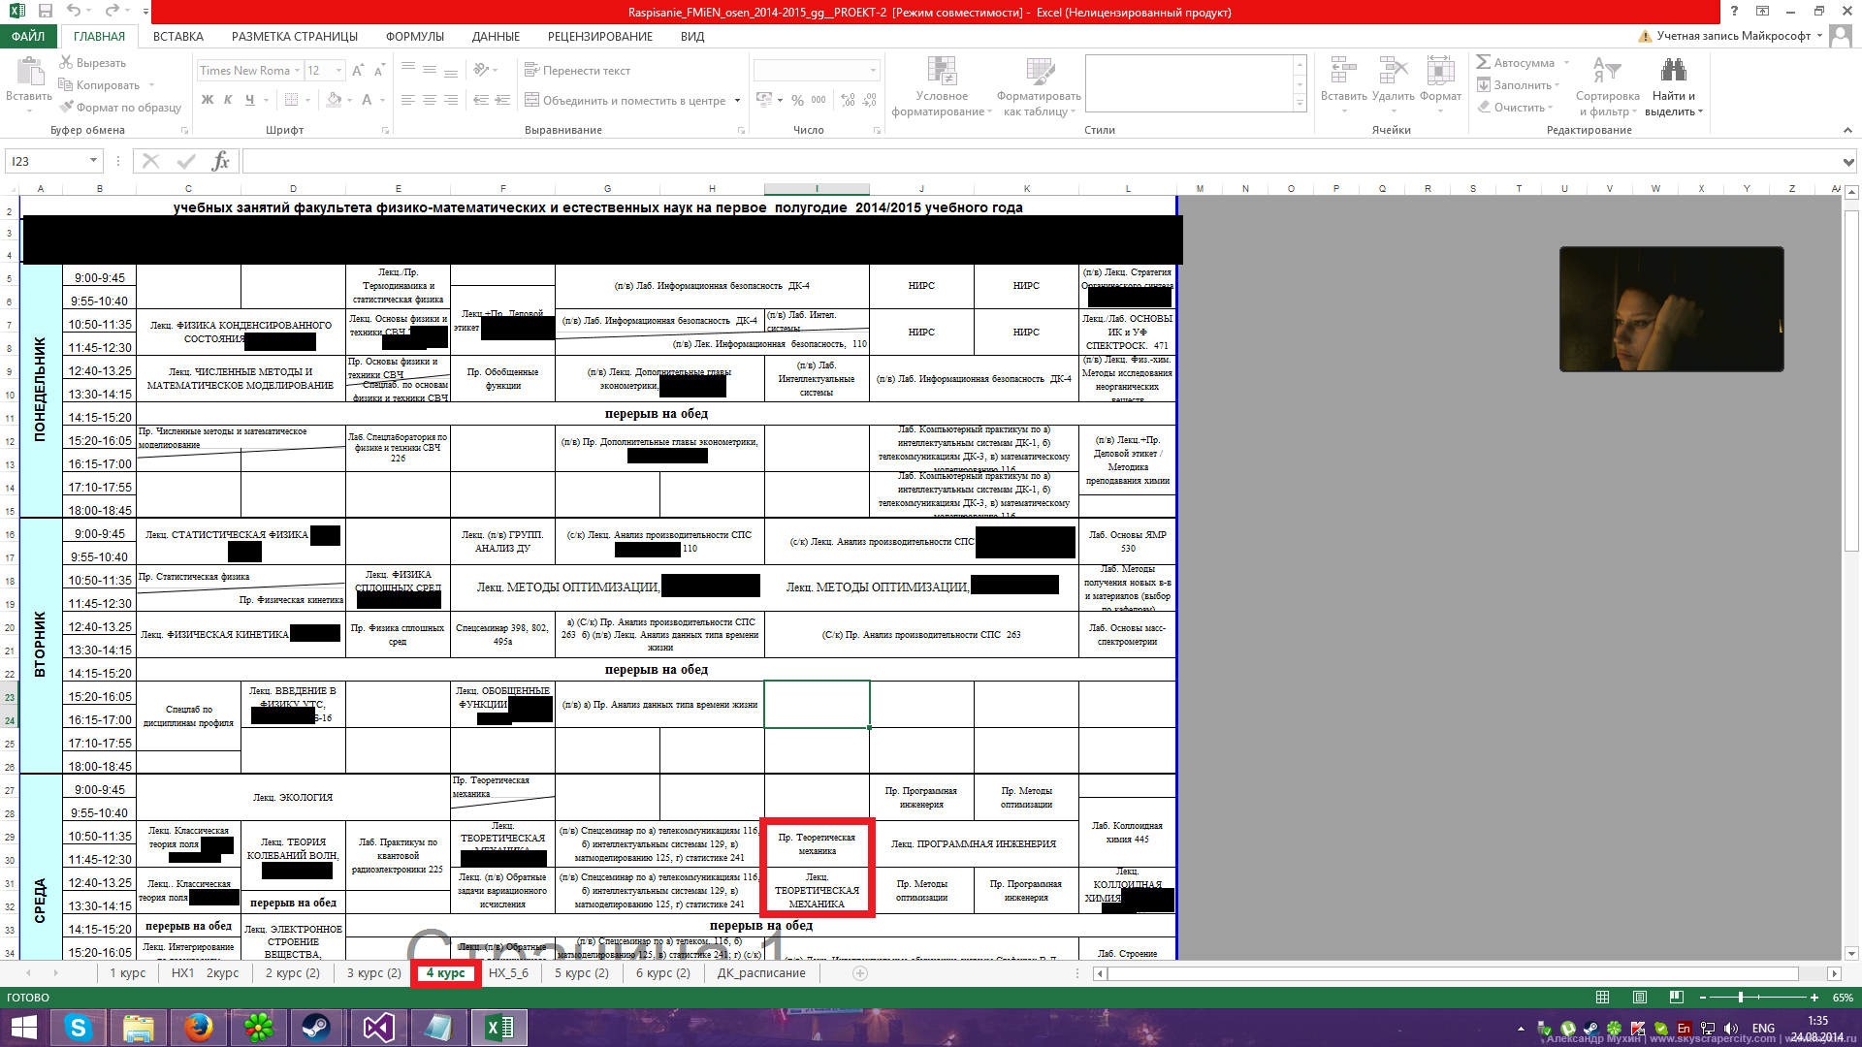1862x1047 pixels.
Task: Open the font size dropdown
Action: (338, 71)
